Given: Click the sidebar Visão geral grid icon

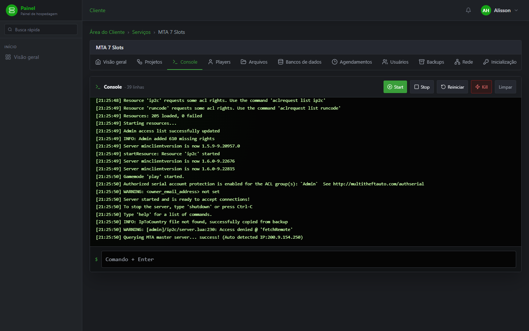Looking at the screenshot, I should pos(8,57).
